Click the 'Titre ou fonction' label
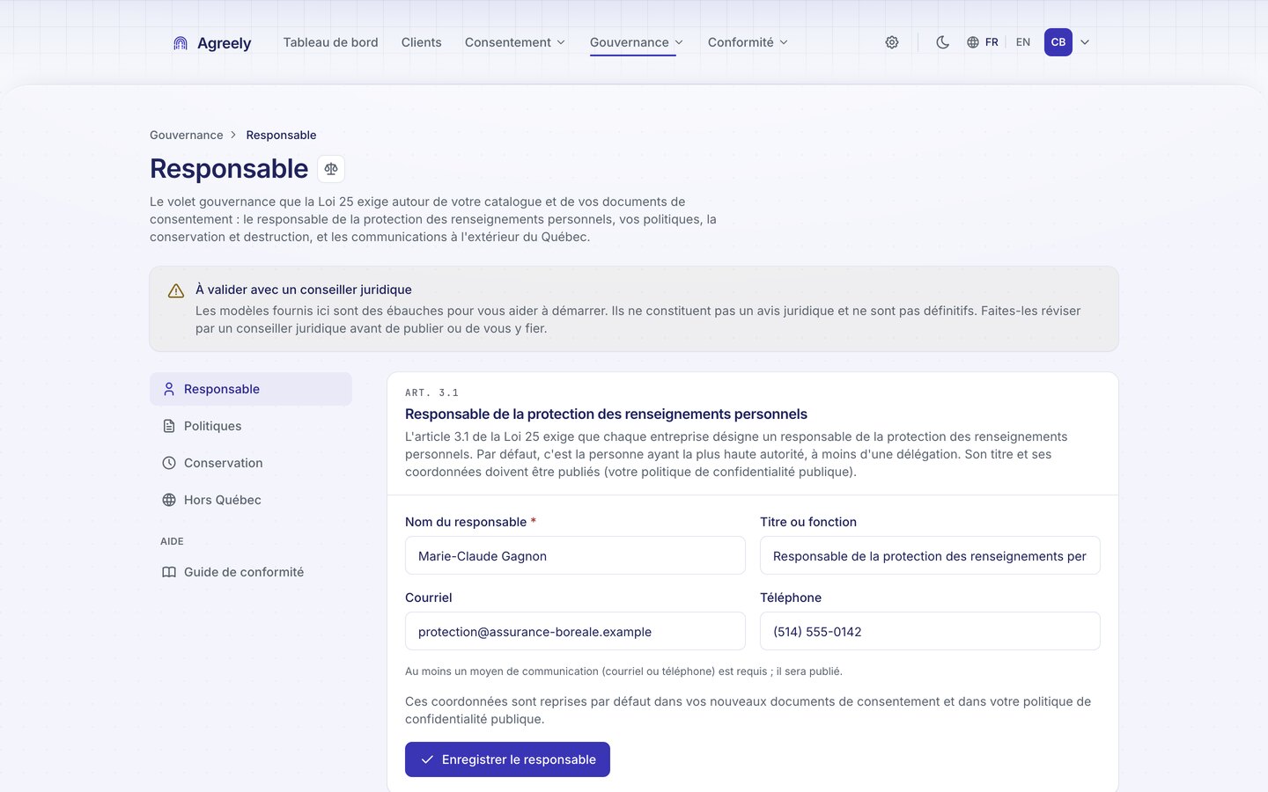Screen dimensions: 1268x792 pos(808,522)
